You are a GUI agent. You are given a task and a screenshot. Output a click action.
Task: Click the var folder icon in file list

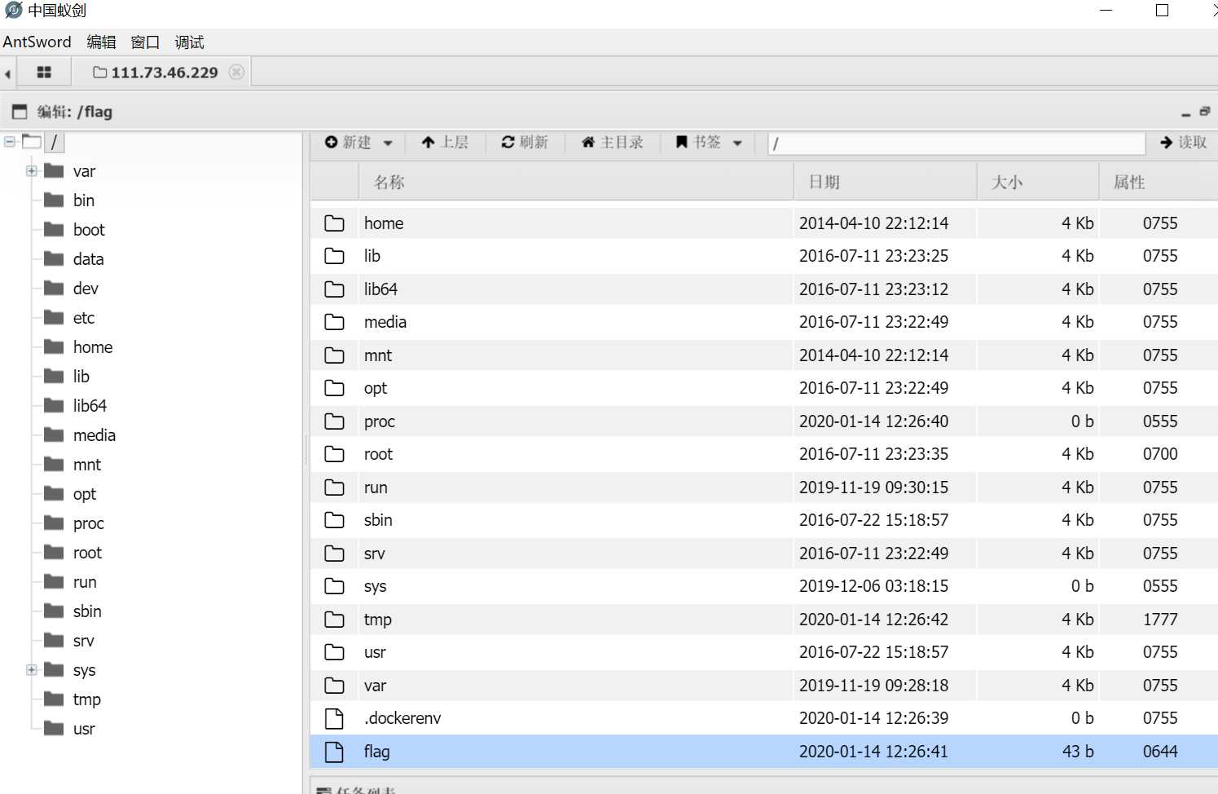(334, 686)
